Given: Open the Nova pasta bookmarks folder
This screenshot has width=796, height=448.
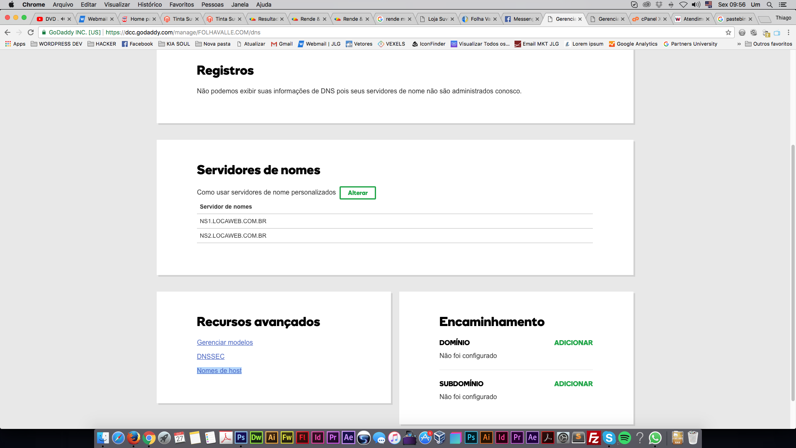Looking at the screenshot, I should (213, 44).
